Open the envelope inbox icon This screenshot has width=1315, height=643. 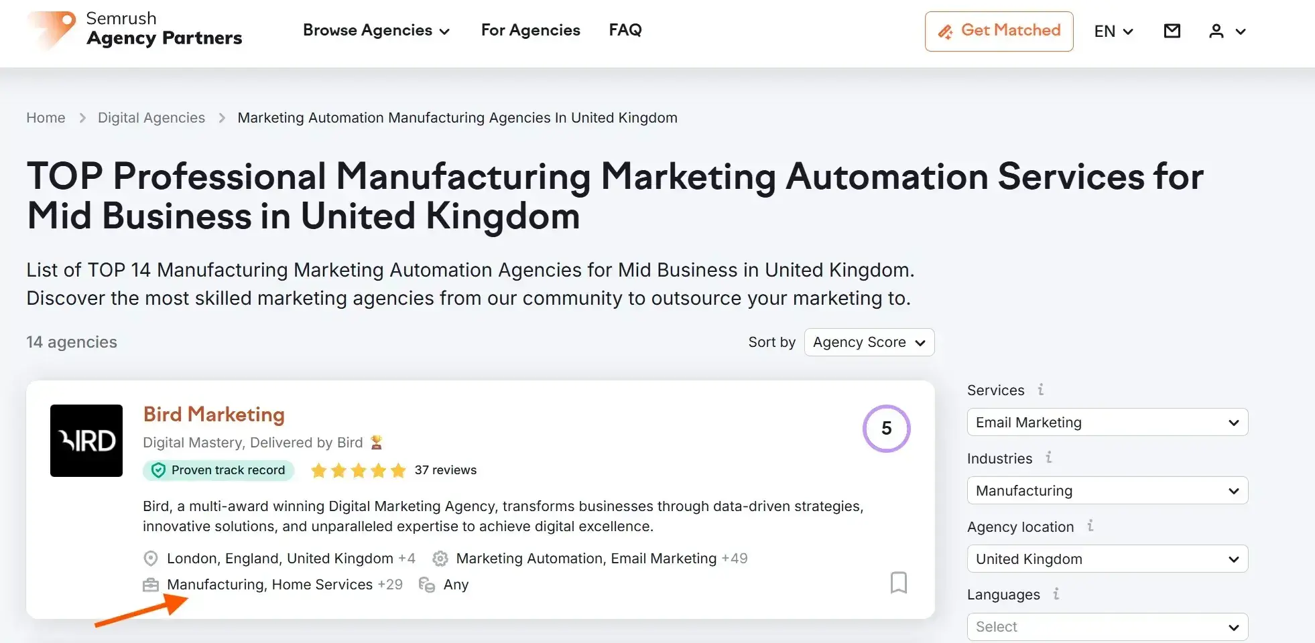point(1172,31)
